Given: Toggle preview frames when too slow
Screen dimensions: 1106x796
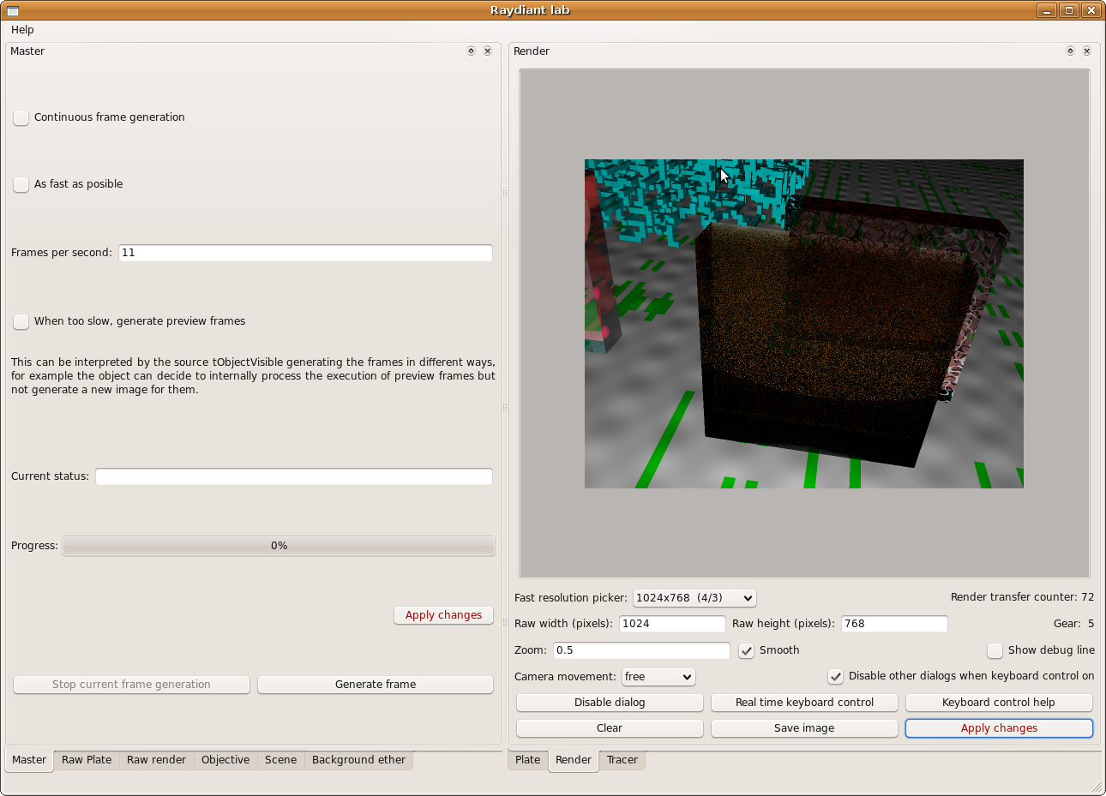Looking at the screenshot, I should [21, 321].
